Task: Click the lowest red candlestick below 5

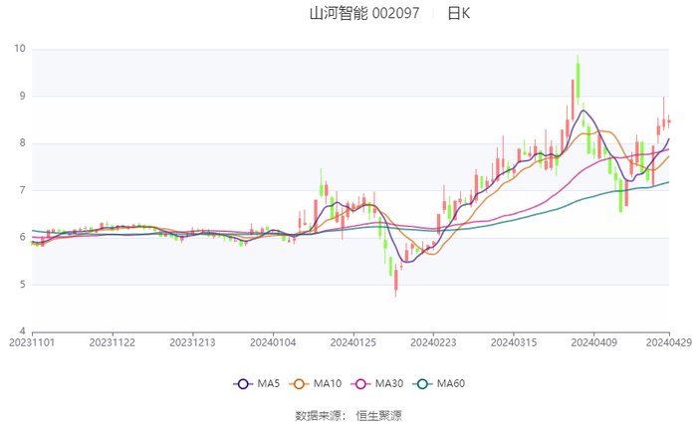Action: (396, 280)
